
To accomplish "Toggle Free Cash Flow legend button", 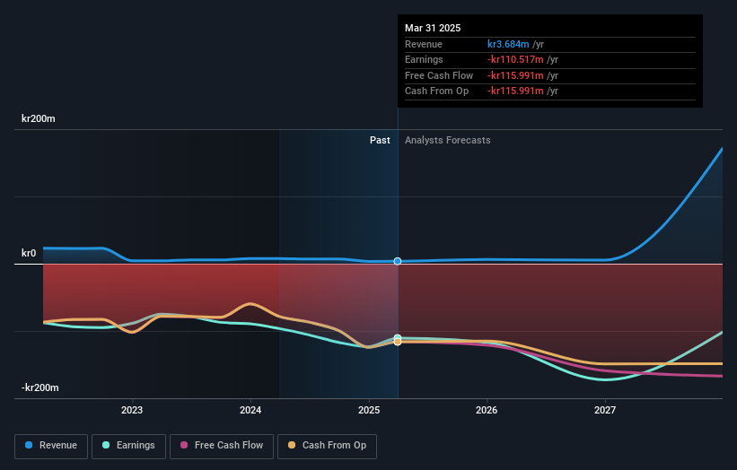I will click(222, 446).
